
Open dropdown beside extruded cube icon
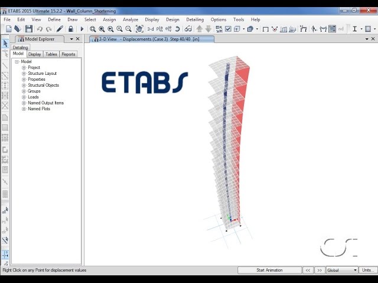coord(257,29)
